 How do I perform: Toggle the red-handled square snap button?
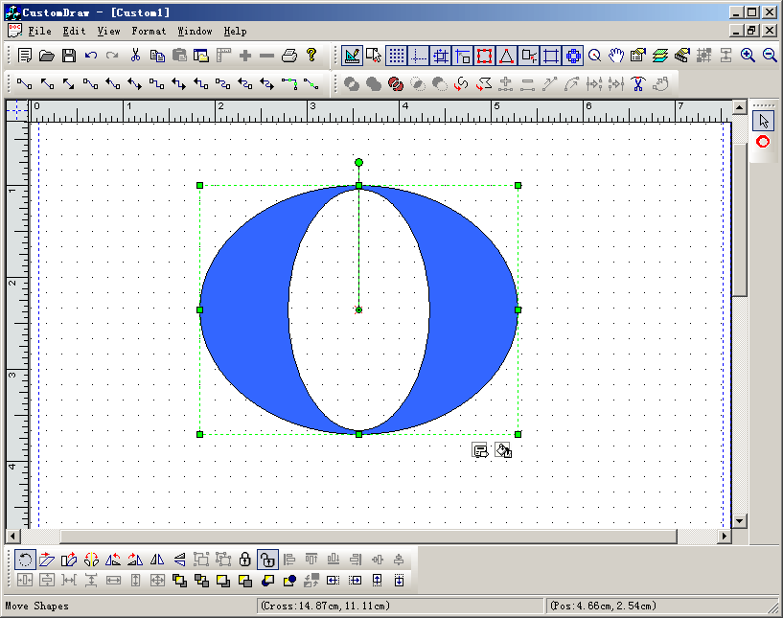point(484,56)
